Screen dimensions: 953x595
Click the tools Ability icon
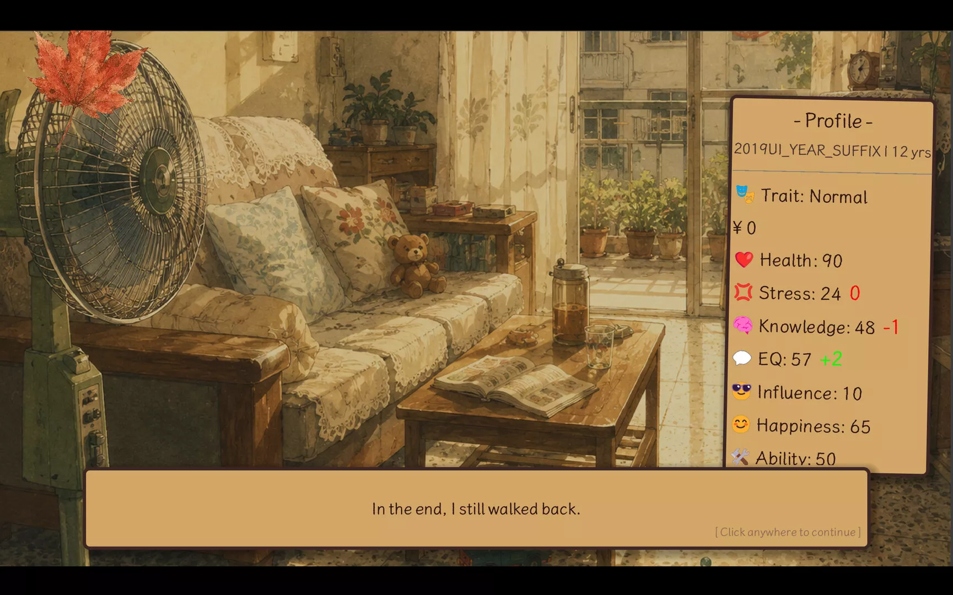(x=740, y=457)
